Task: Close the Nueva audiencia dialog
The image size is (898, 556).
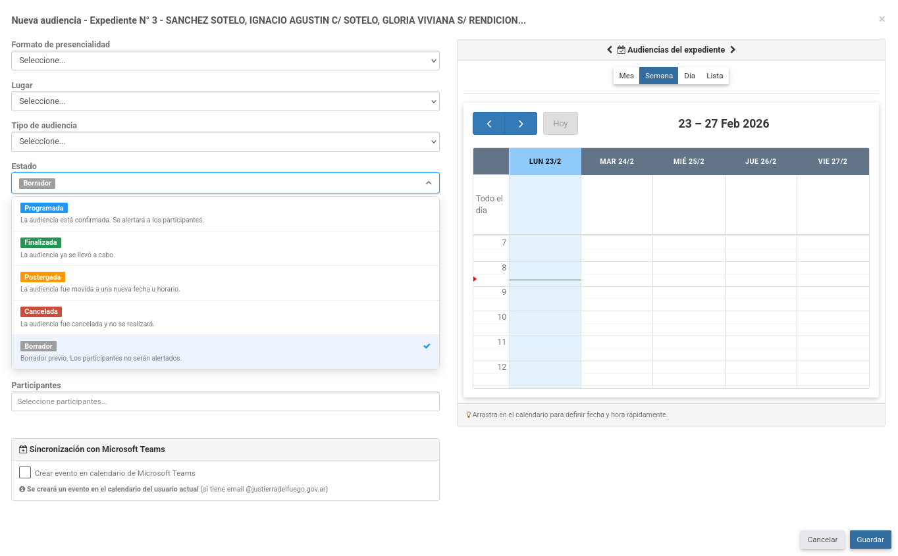Action: (x=882, y=20)
